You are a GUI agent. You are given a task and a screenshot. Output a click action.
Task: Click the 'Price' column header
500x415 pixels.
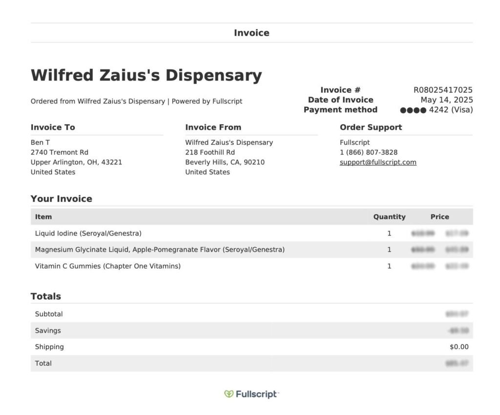(440, 217)
